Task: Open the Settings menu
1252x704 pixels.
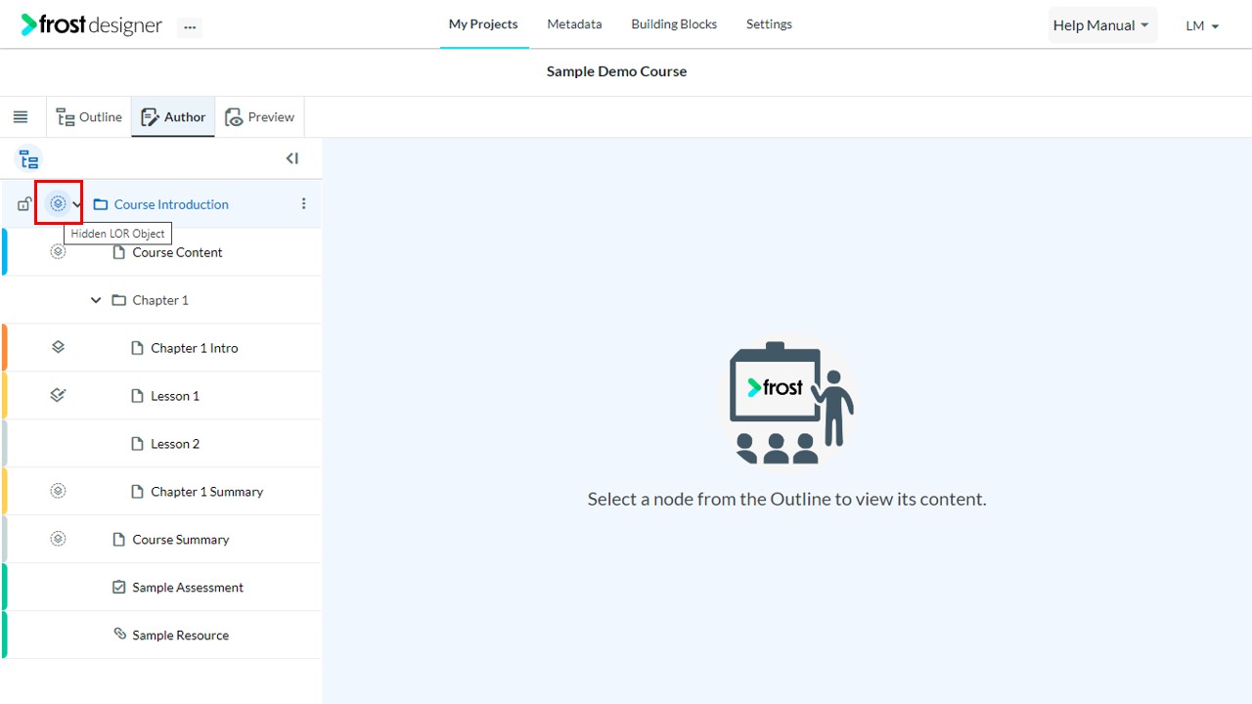Action: pos(769,24)
